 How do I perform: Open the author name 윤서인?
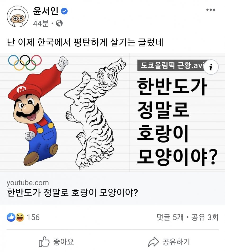coord(46,11)
